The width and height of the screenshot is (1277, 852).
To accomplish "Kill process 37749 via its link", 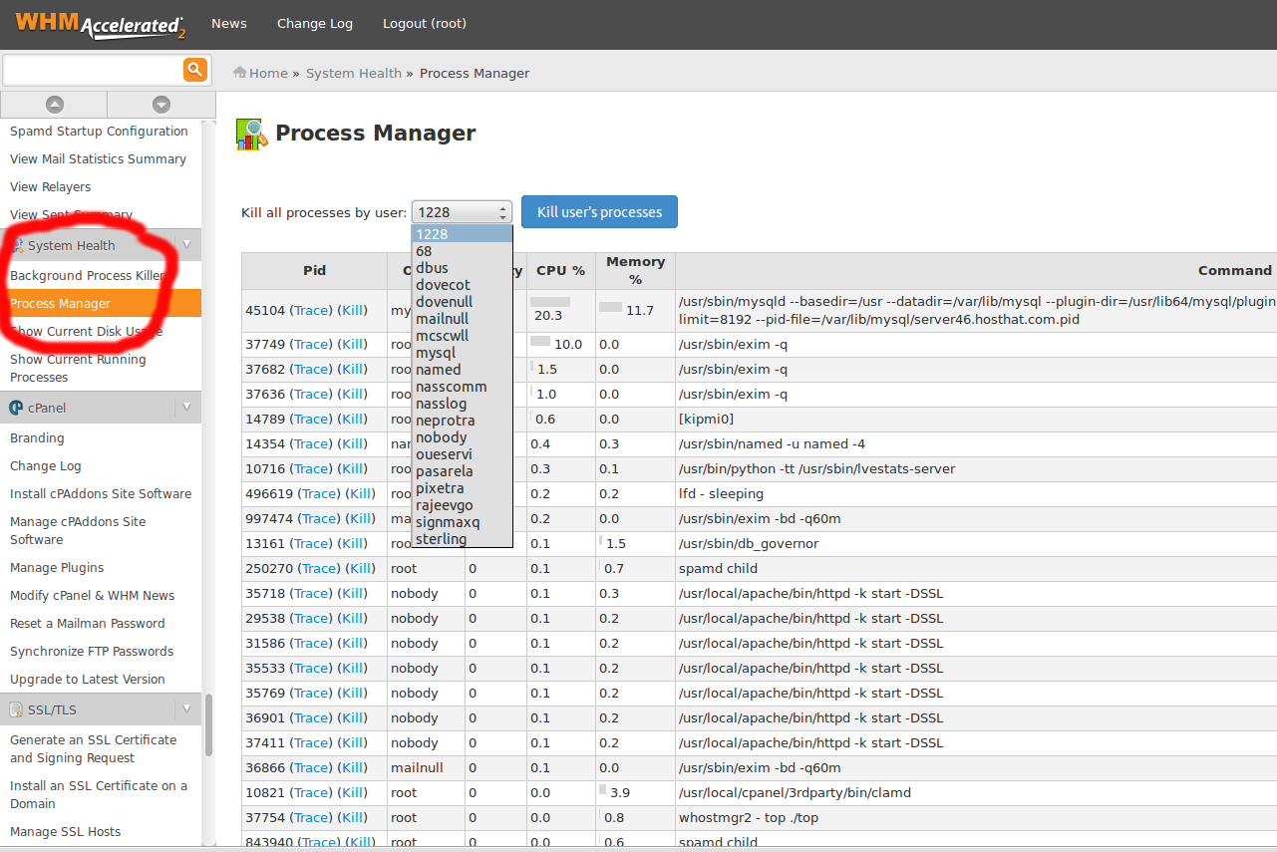I will tap(352, 344).
